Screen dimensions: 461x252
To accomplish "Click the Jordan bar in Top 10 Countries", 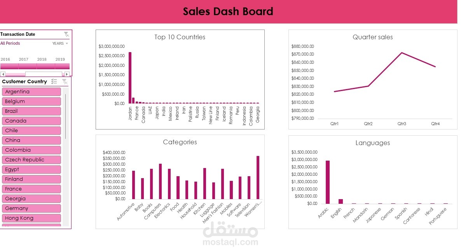I will tap(130, 78).
